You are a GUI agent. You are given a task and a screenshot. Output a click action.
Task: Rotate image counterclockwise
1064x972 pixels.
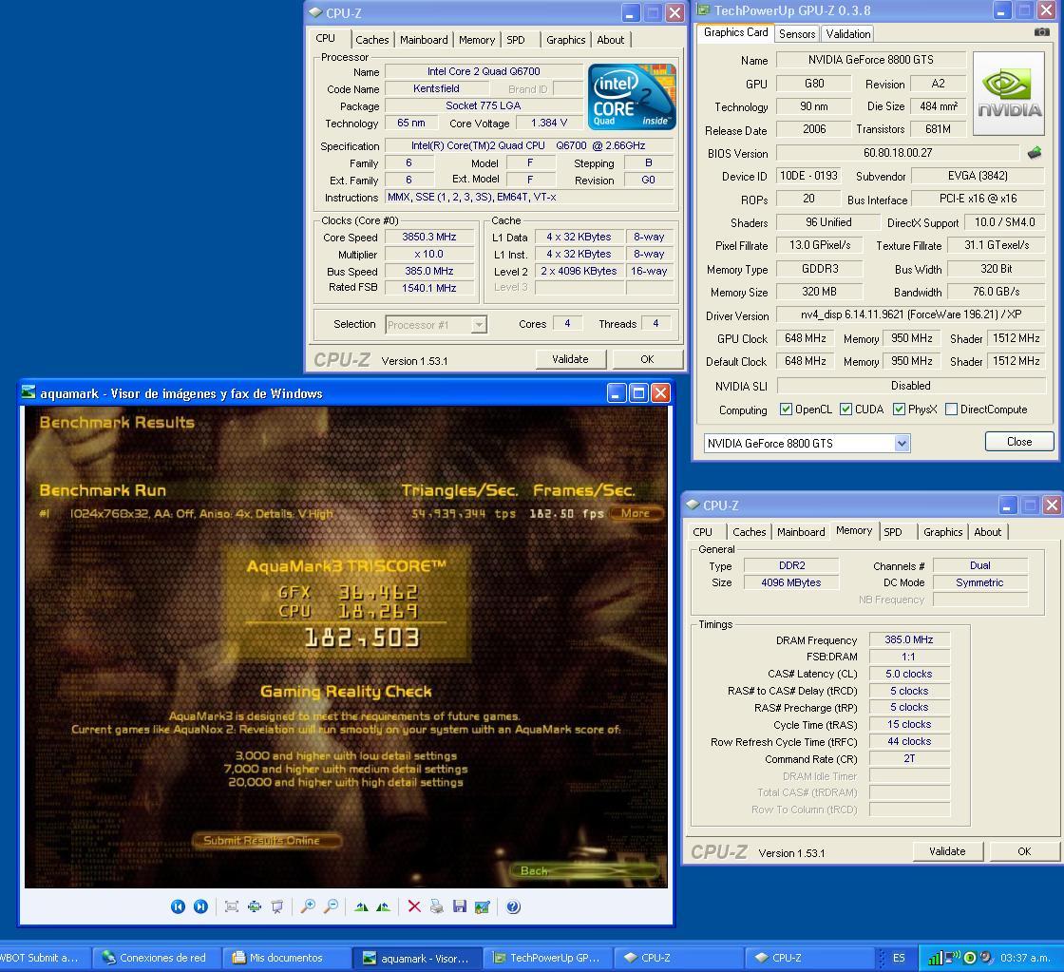click(x=384, y=906)
